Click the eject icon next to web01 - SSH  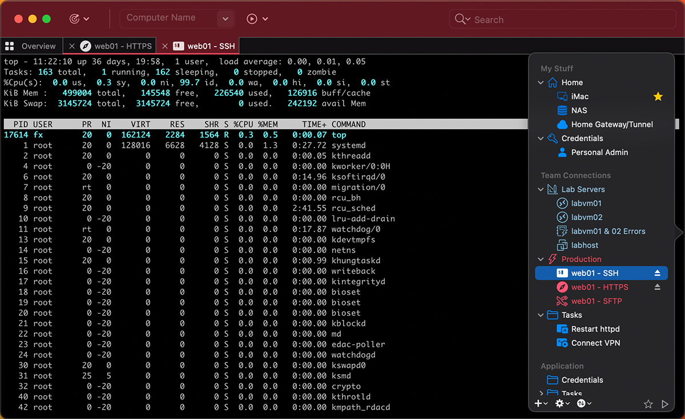[x=657, y=274]
